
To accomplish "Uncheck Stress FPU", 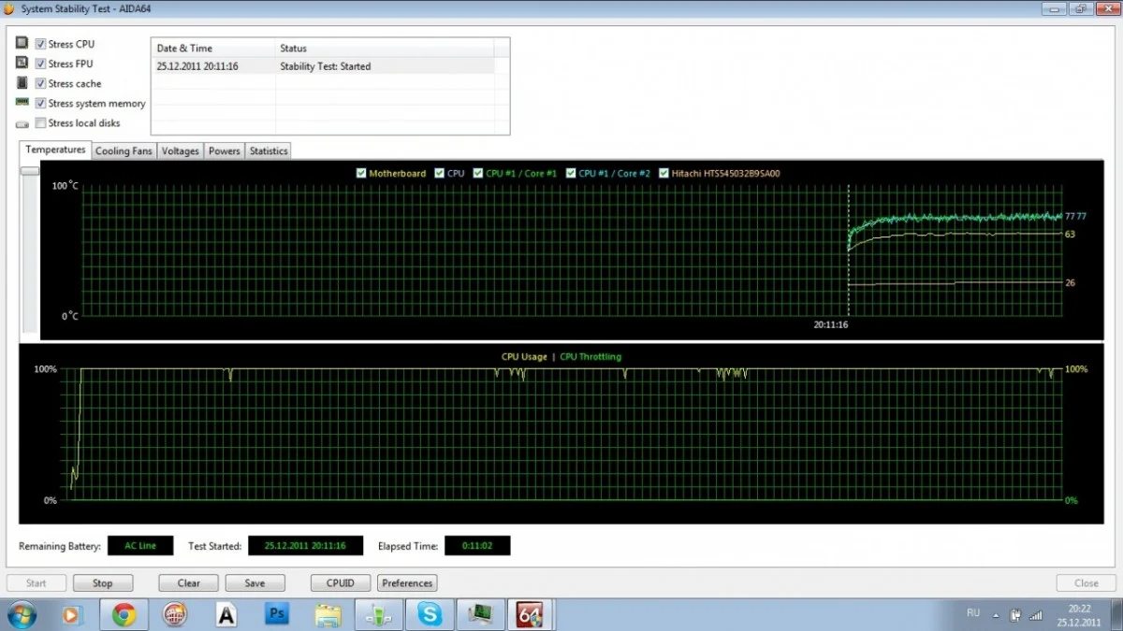I will [41, 64].
